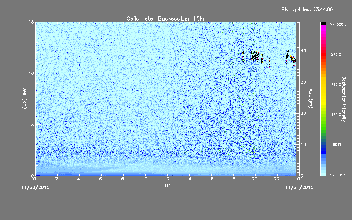
Task: Click the '8:' hour tick label
Action: point(123,179)
